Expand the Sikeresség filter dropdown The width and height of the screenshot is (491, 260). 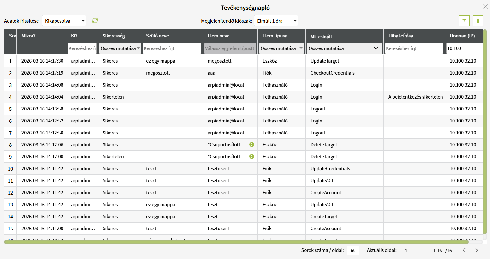(x=120, y=48)
